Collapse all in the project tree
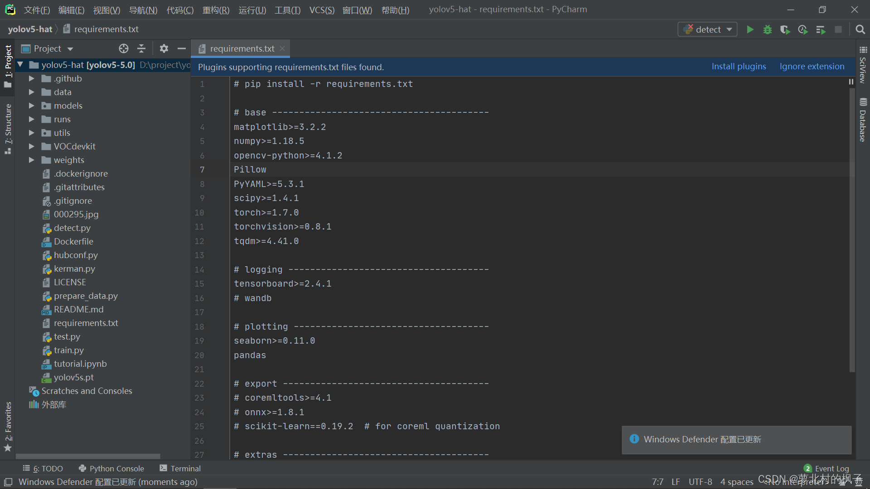 coord(141,48)
